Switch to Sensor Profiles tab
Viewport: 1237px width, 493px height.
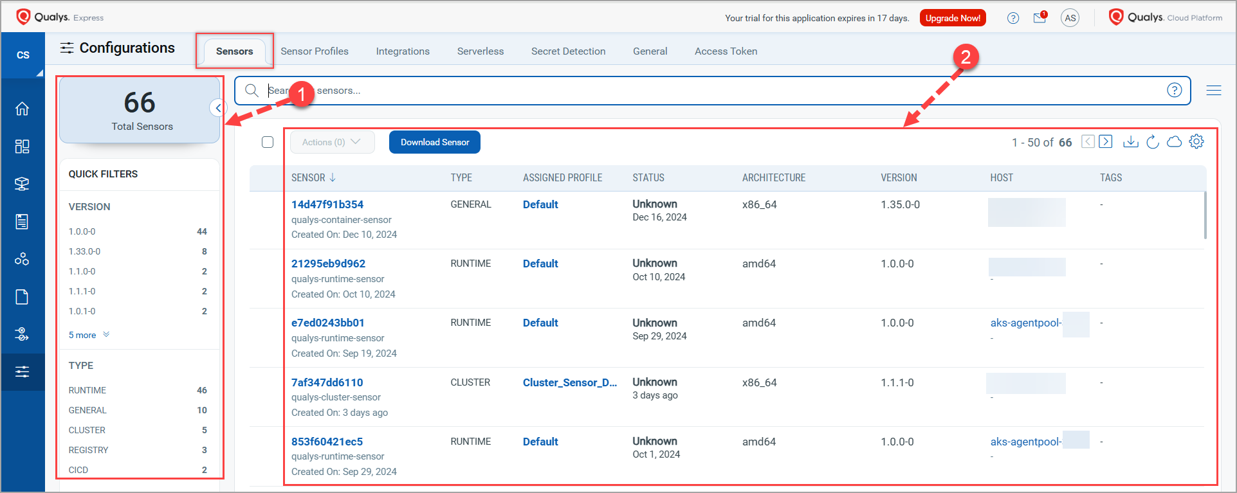coord(315,51)
